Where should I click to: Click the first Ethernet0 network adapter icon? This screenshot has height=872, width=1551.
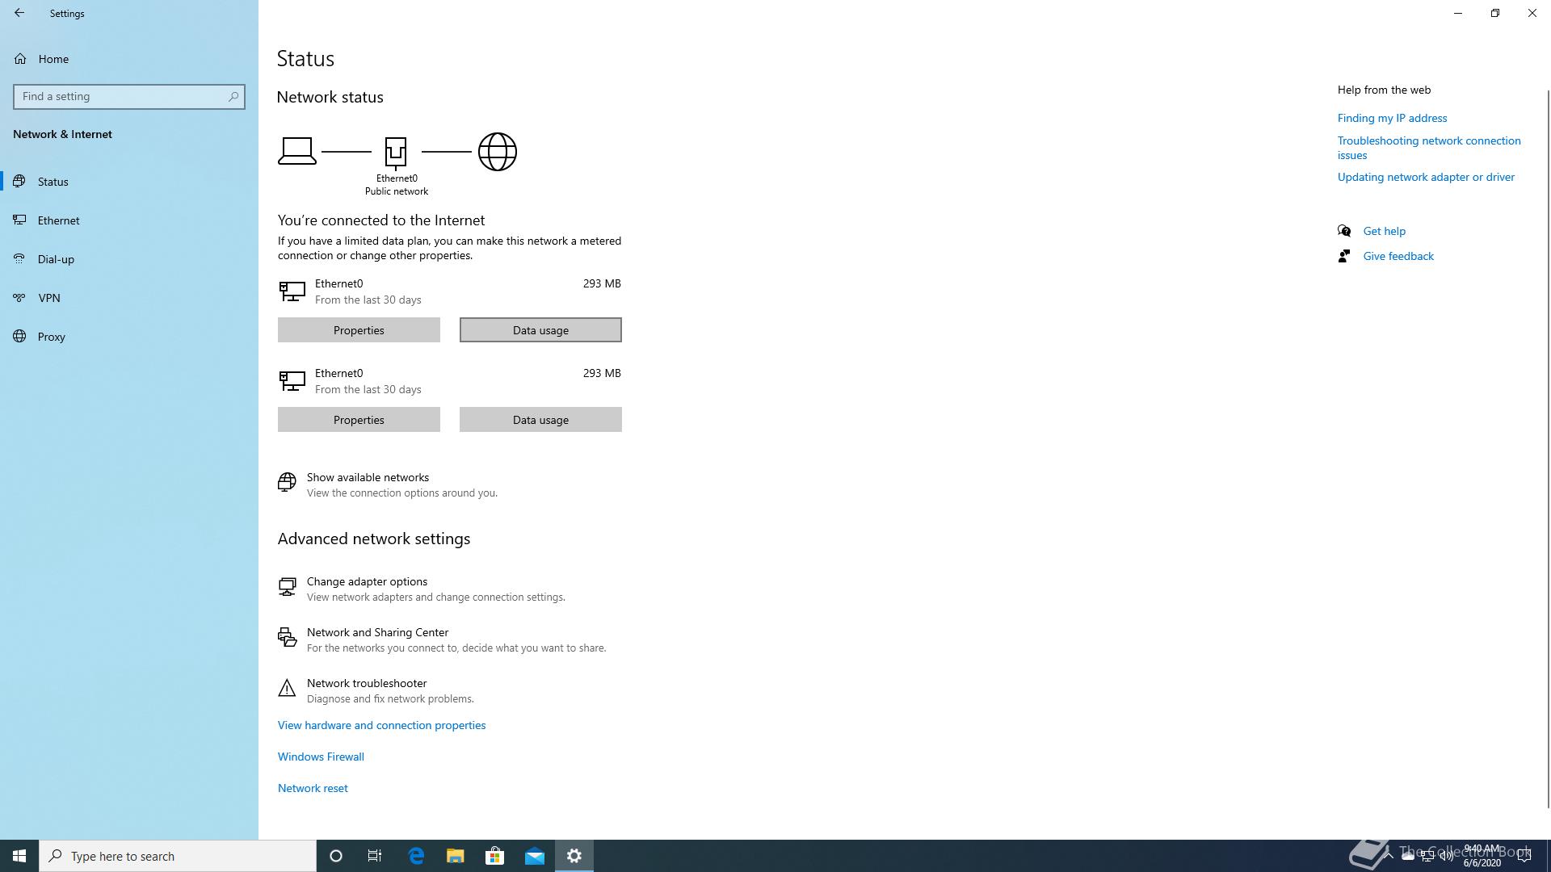point(292,291)
